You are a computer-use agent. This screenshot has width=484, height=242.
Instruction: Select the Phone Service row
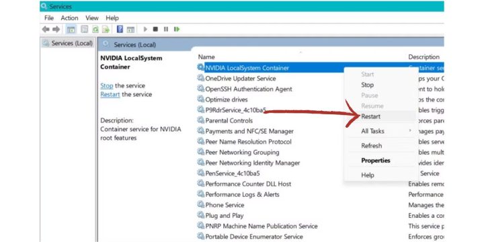pyautogui.click(x=225, y=205)
